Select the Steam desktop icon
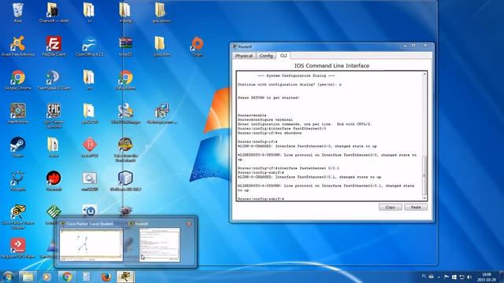 click(17, 147)
